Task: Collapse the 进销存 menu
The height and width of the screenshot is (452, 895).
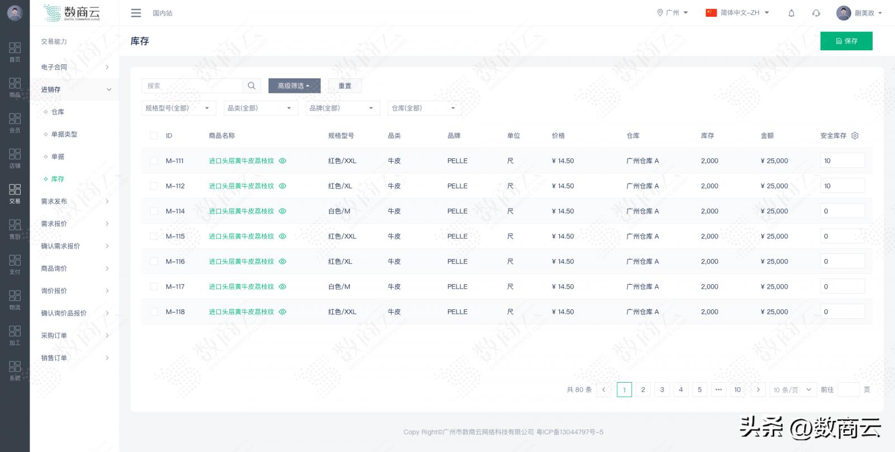Action: pos(74,90)
